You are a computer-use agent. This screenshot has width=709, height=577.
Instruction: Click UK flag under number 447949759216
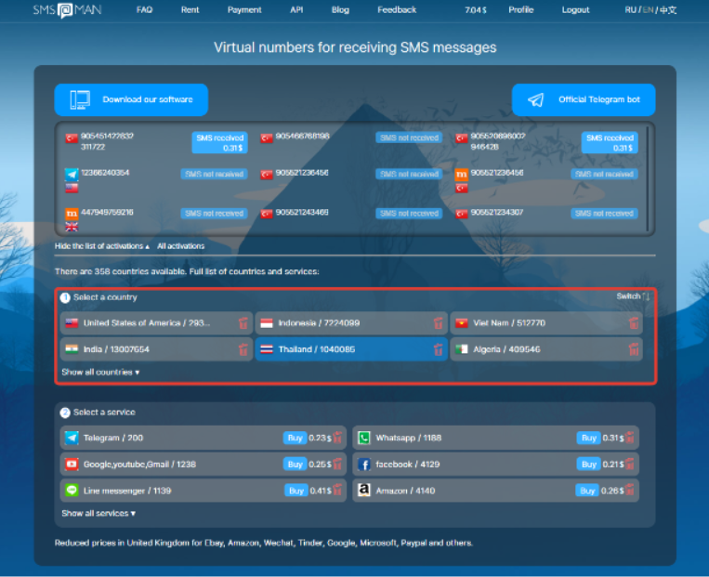pyautogui.click(x=72, y=227)
